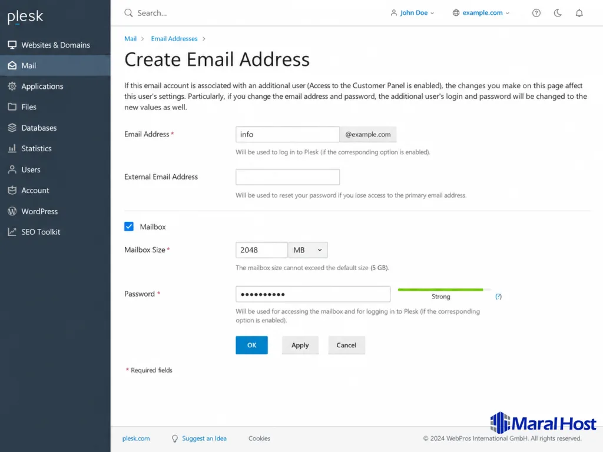Follow the Email Addresses breadcrumb link
603x452 pixels.
tap(174, 39)
